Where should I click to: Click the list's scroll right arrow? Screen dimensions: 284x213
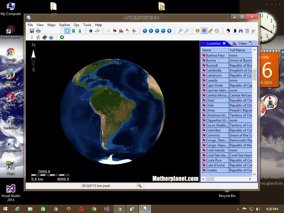[x=250, y=179]
